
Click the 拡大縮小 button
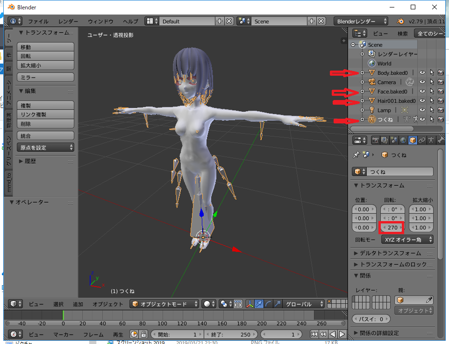pos(45,65)
